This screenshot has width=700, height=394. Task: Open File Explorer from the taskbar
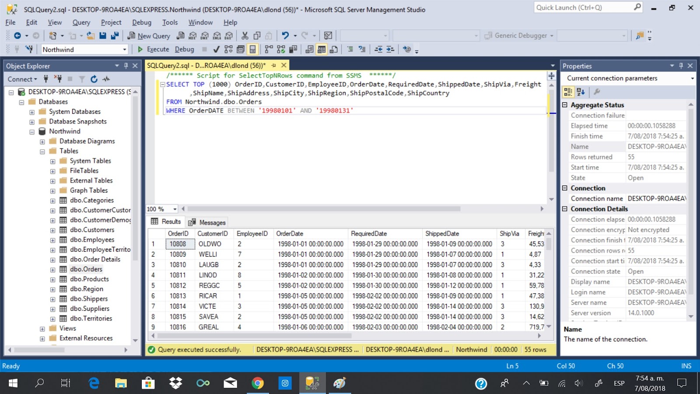(121, 383)
